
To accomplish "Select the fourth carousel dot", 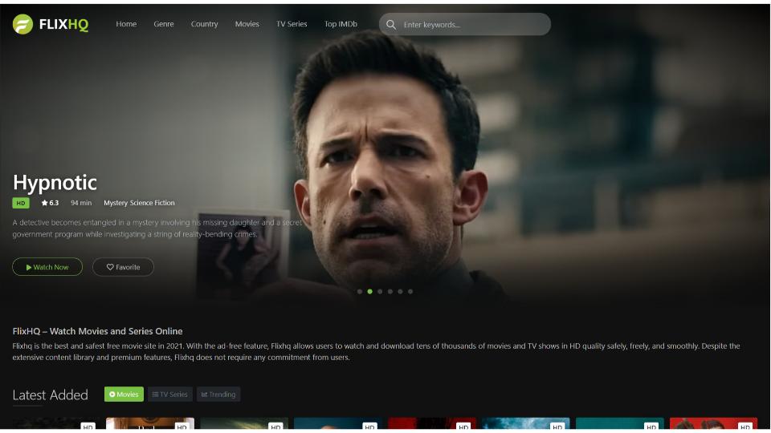I will tap(390, 292).
